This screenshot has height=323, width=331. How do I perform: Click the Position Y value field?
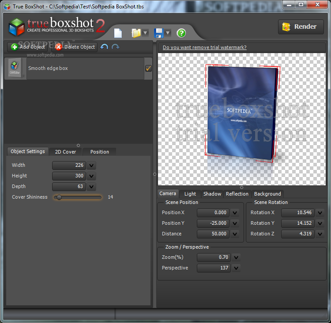click(x=213, y=223)
